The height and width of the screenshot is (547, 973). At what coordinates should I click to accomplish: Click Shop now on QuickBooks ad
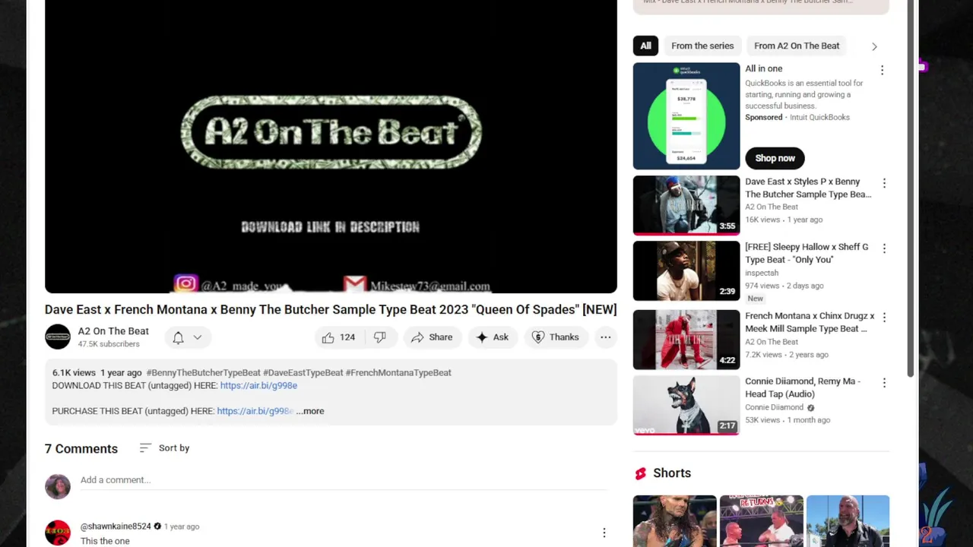[775, 158]
